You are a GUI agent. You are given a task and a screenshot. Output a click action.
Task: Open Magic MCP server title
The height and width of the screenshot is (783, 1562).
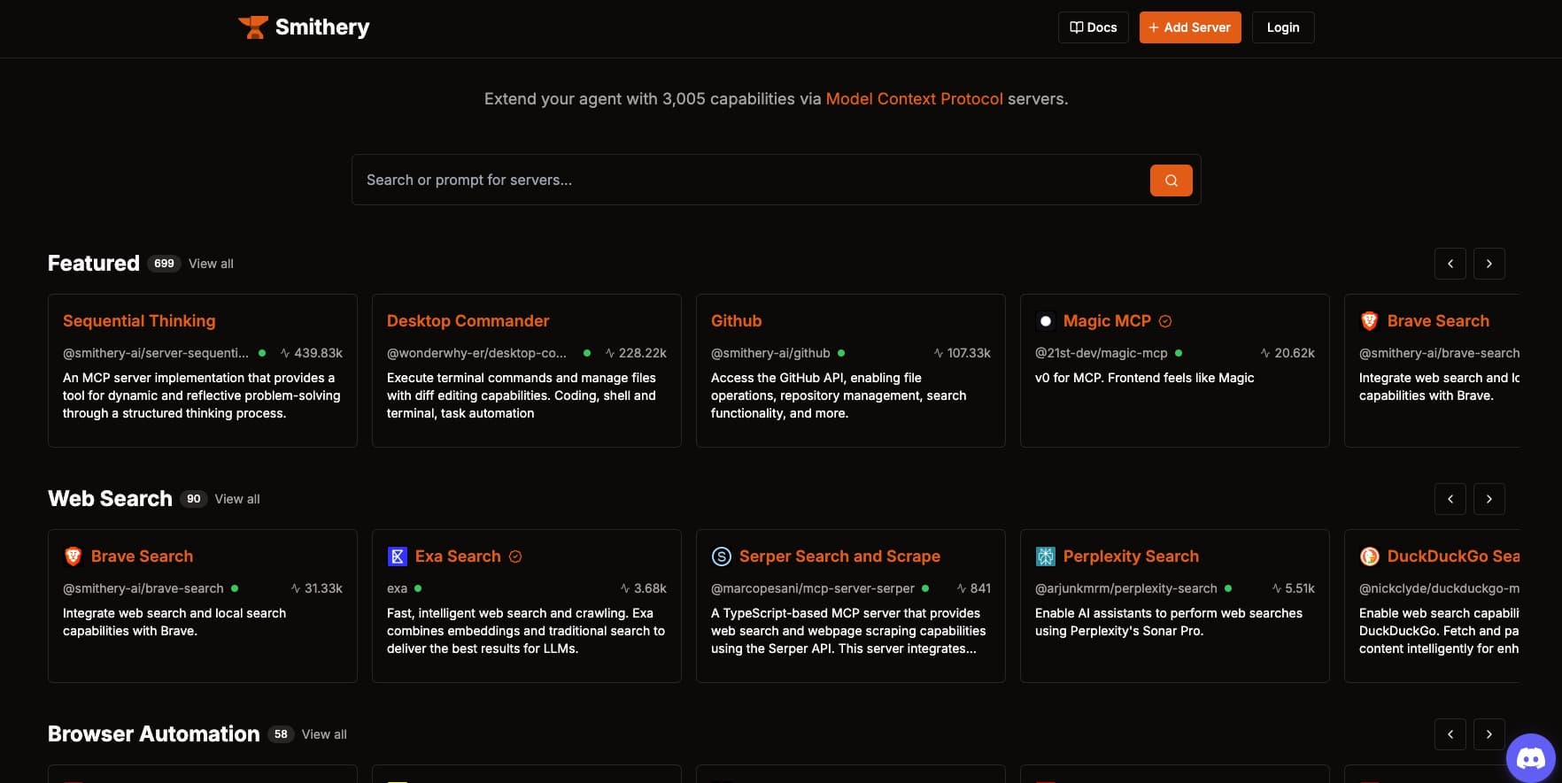[1107, 321]
